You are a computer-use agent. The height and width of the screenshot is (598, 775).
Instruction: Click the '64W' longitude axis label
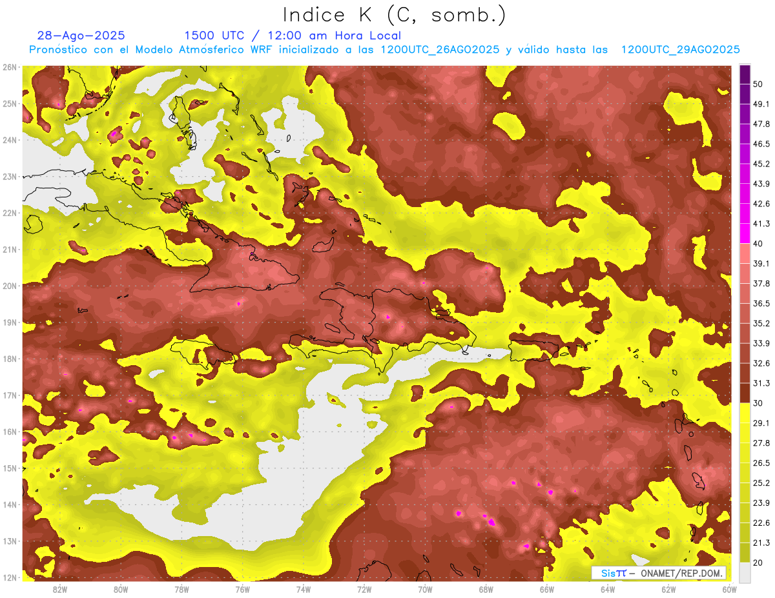[x=608, y=589]
